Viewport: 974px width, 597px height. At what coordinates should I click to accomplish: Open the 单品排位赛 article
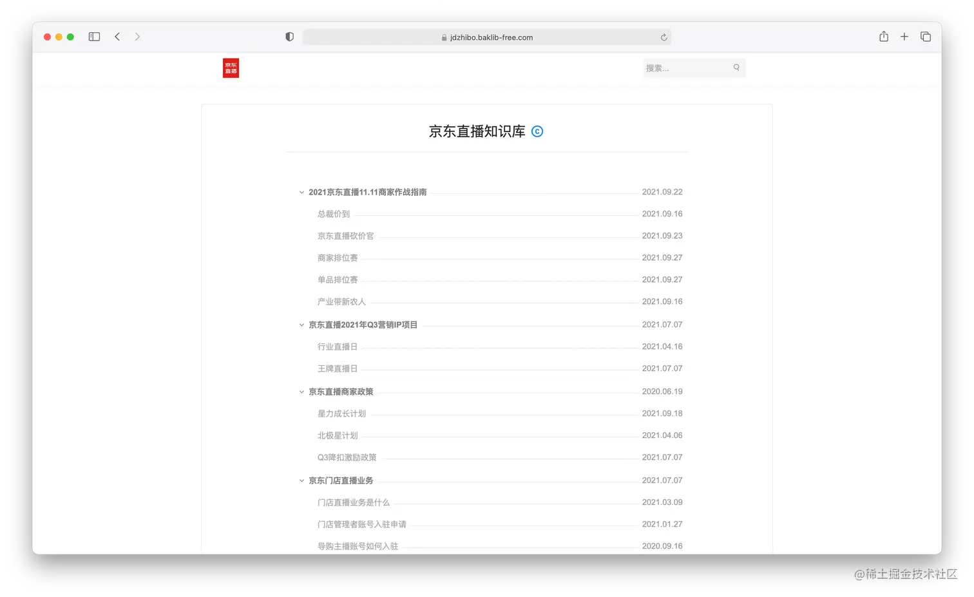coord(338,280)
